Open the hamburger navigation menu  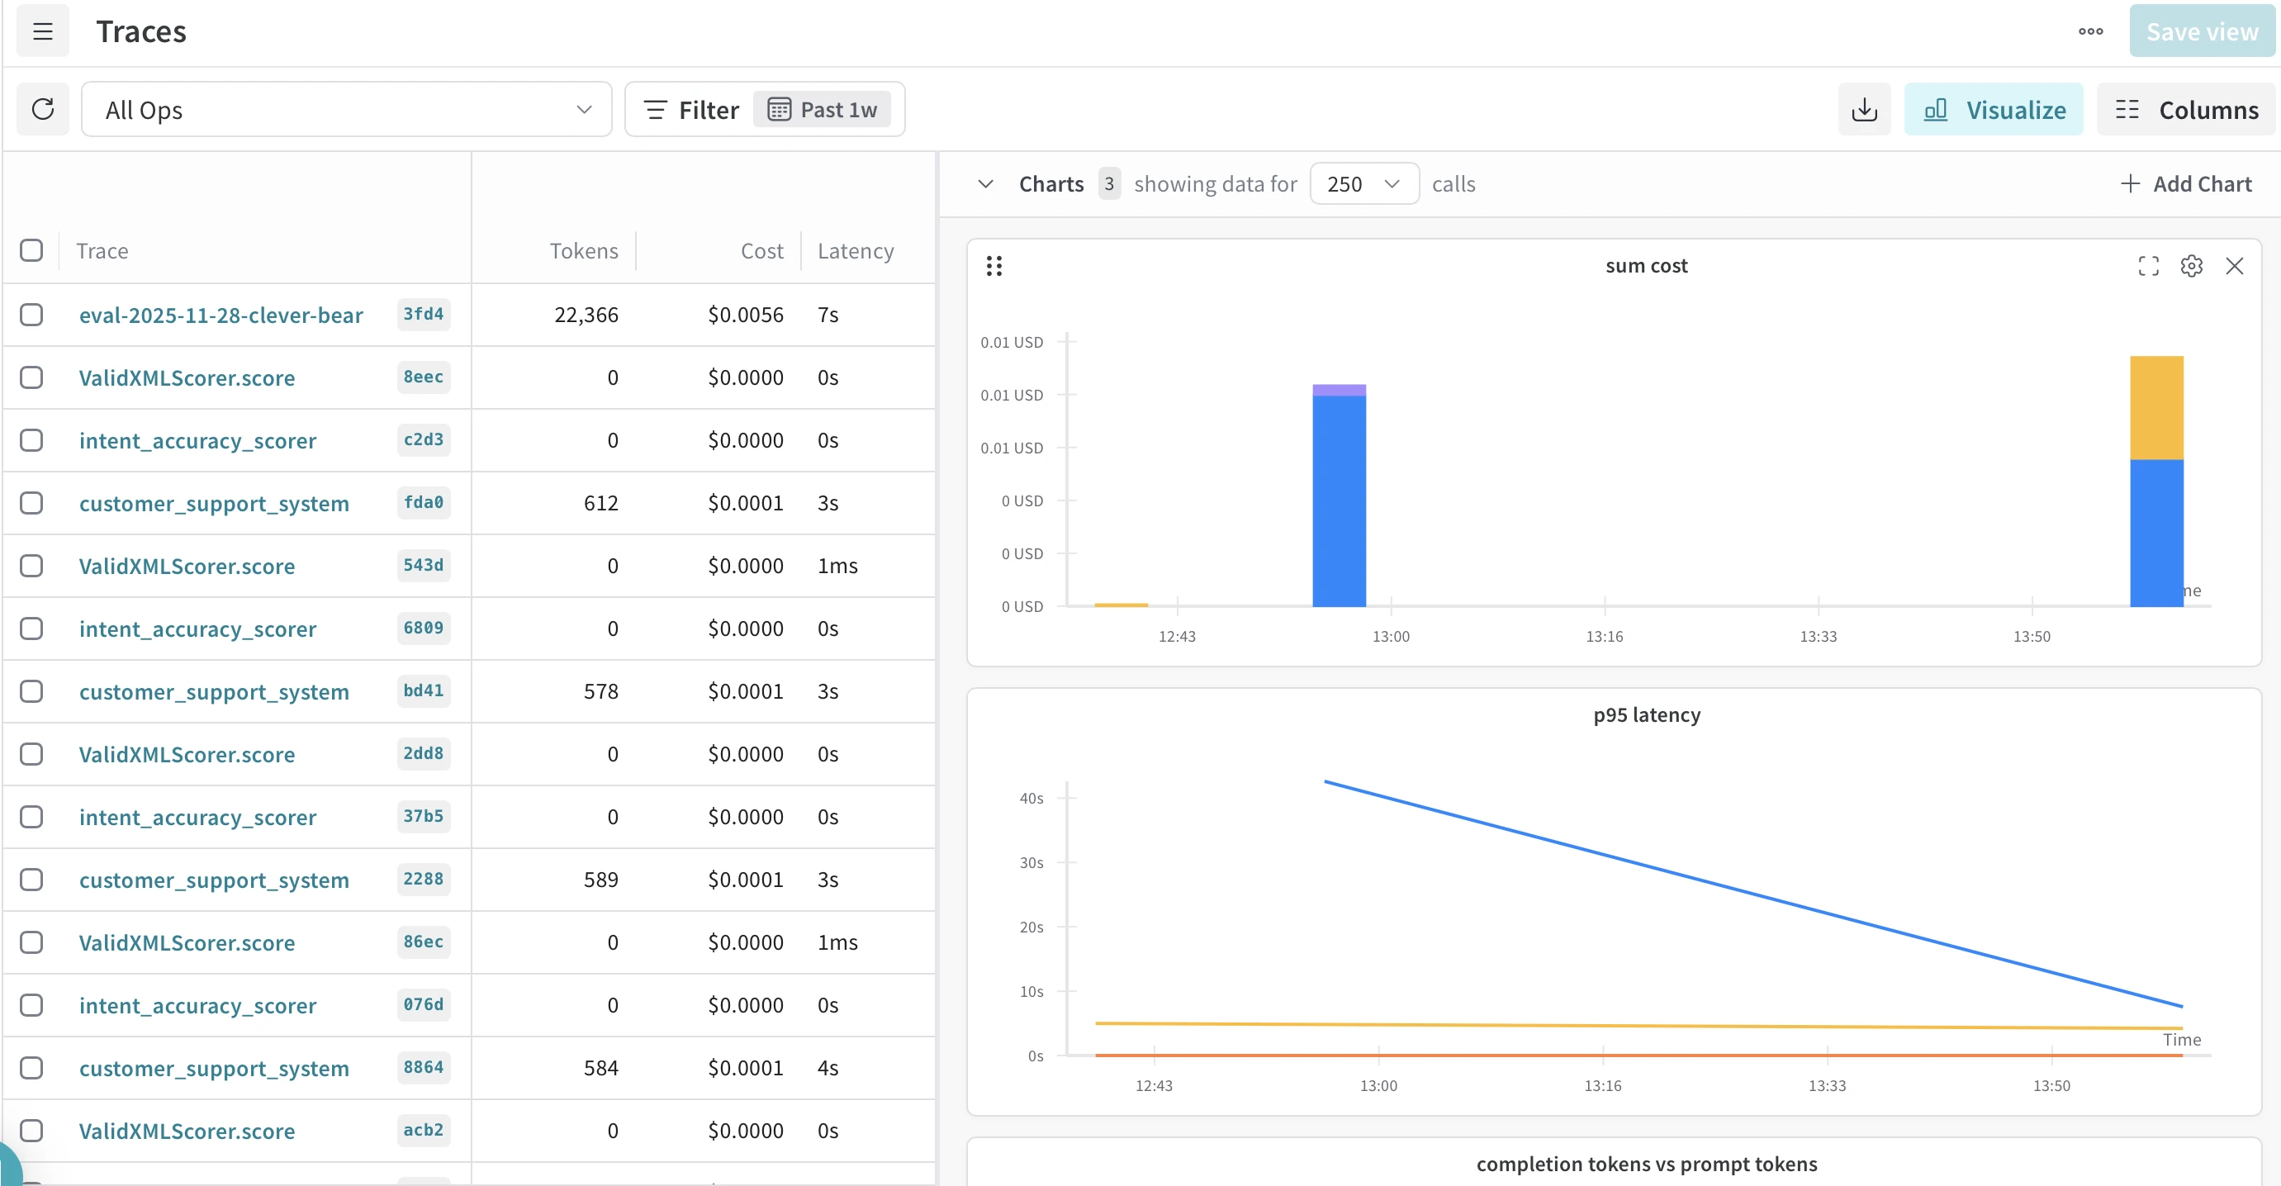tap(42, 32)
